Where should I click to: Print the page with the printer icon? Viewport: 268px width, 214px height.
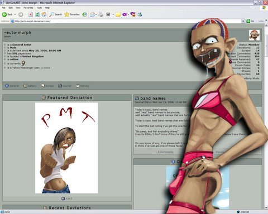(100, 14)
